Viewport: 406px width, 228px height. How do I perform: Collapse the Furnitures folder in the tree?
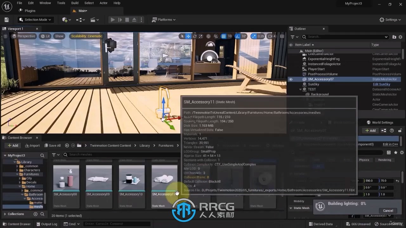pos(17,174)
